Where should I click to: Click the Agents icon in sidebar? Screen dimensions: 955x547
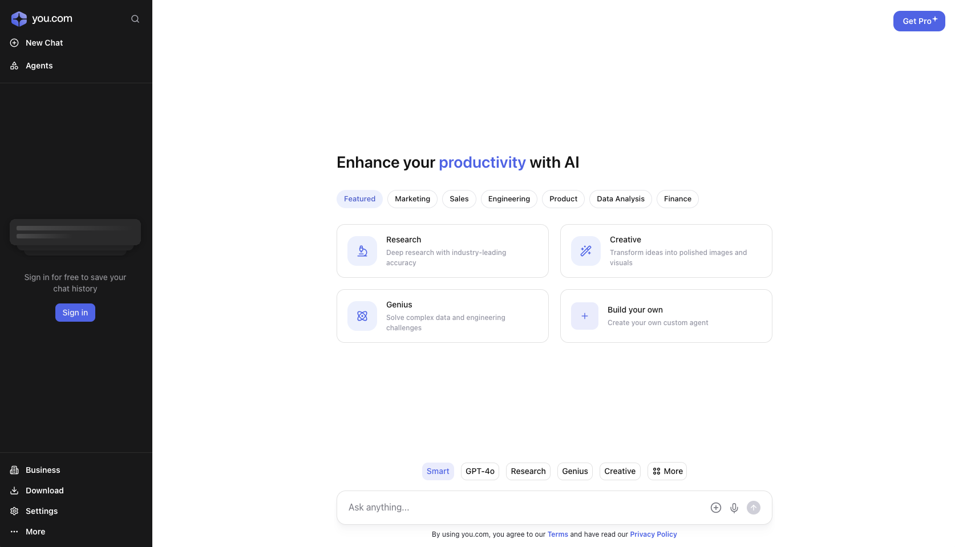(14, 66)
